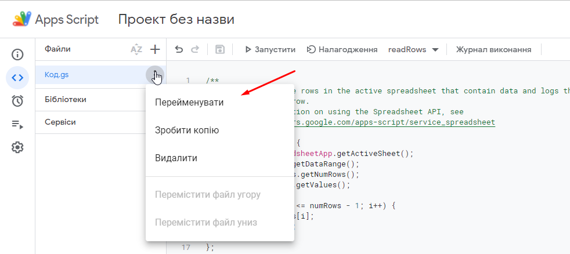Save project with the floppy disk icon
The height and width of the screenshot is (254, 570).
[x=220, y=50]
